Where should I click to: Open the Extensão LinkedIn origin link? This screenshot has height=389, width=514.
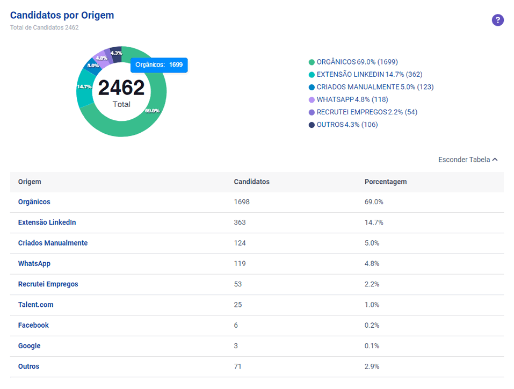pyautogui.click(x=47, y=222)
